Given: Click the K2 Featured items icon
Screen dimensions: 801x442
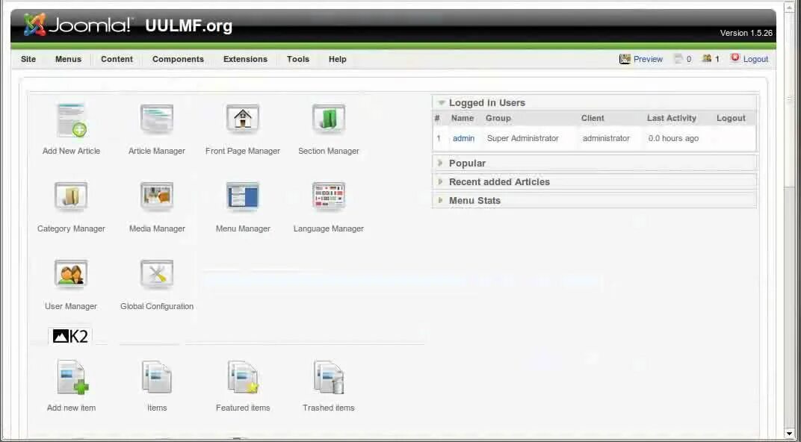Looking at the screenshot, I should pyautogui.click(x=243, y=377).
